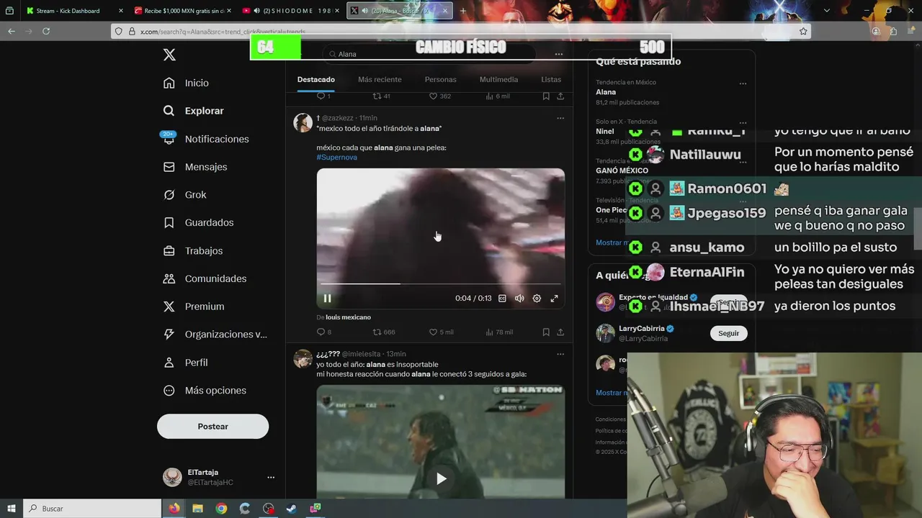Viewport: 922px width, 518px height.
Task: Enter video fullscreen mode
Action: [554, 299]
